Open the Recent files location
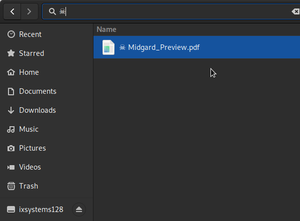This screenshot has width=300, height=221. [x=30, y=34]
